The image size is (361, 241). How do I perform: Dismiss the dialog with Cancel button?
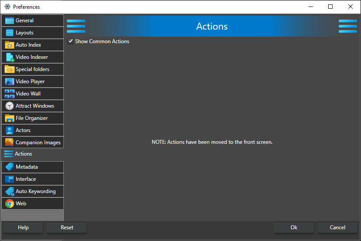[x=337, y=227]
